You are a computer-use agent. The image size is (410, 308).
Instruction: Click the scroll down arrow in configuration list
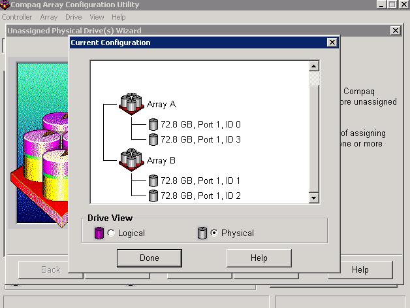(313, 197)
